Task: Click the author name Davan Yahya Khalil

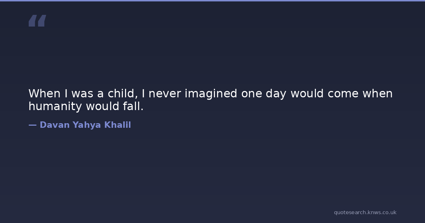Action: point(85,125)
